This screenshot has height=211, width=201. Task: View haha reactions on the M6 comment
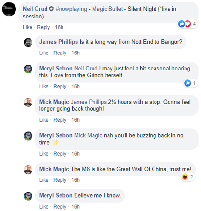point(187,176)
